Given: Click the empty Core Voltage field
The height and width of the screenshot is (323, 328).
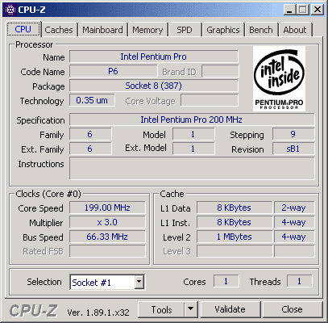Looking at the screenshot, I should (210, 100).
